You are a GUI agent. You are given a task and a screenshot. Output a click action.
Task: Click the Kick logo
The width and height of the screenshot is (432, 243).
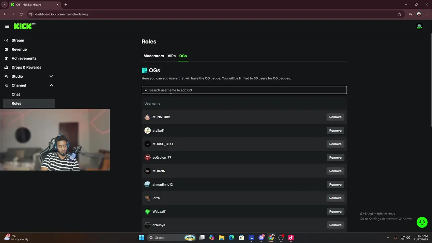[25, 26]
